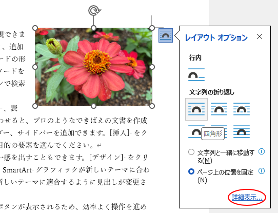Click the left-middle resize handle of the image
Image resolution: width=278 pixels, height=213 pixels.
point(35,67)
